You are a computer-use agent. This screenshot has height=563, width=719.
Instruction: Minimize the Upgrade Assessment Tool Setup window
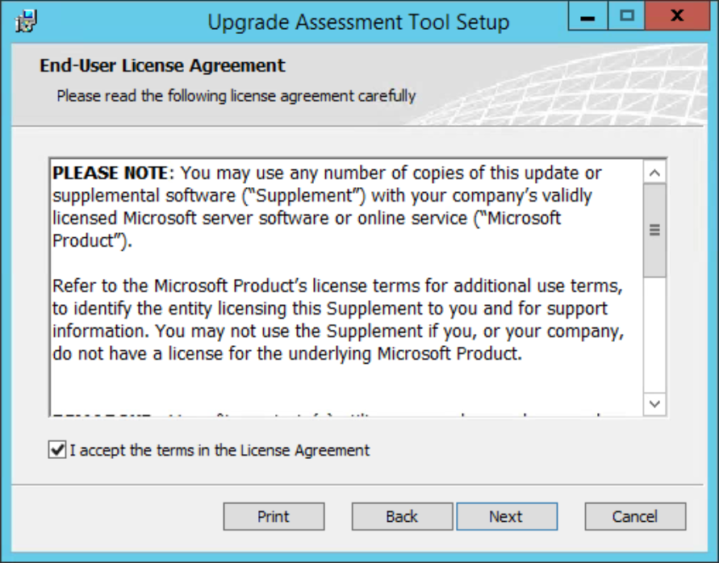[x=587, y=16]
